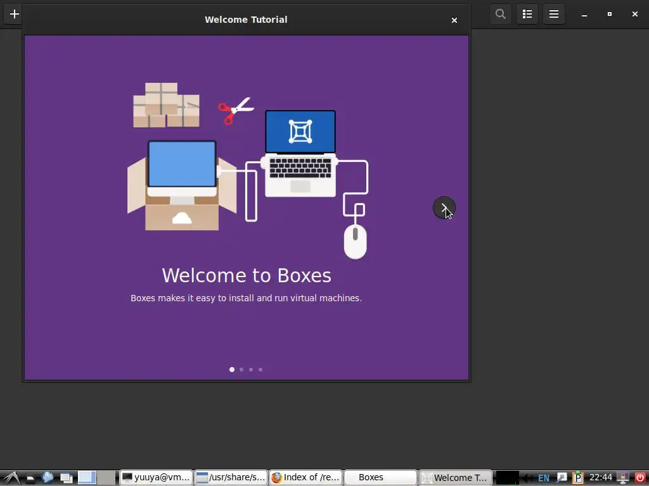Open file manager from taskbar launcher
The width and height of the screenshot is (649, 486).
point(30,478)
